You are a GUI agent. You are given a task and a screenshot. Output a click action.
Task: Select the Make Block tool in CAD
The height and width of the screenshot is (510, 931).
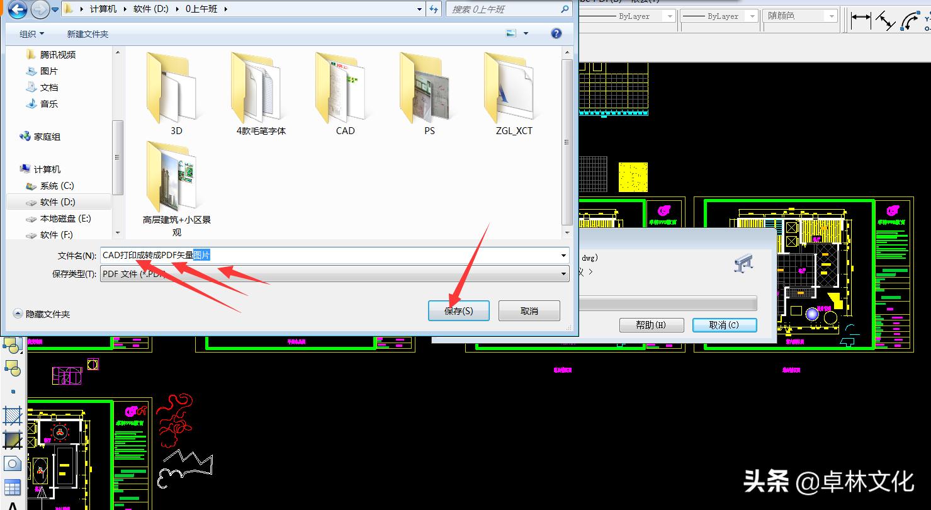tap(13, 368)
